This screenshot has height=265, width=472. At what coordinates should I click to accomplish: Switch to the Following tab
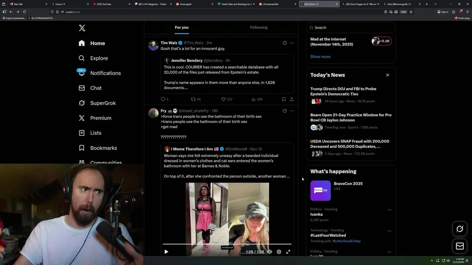pyautogui.click(x=258, y=27)
